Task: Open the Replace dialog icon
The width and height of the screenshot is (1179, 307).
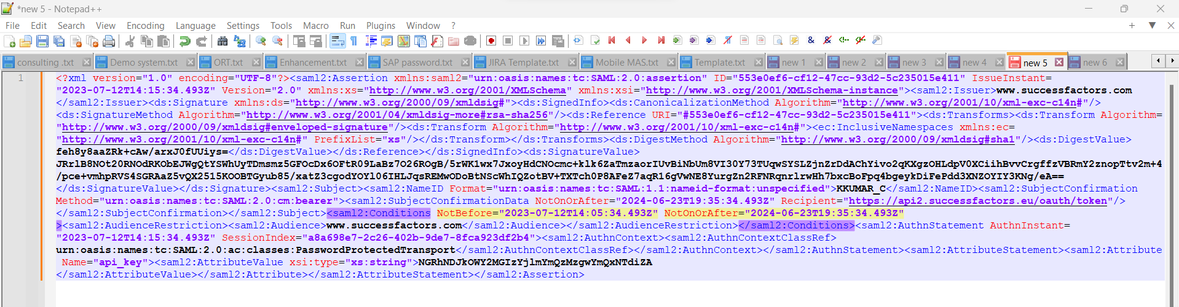Action: click(x=239, y=41)
